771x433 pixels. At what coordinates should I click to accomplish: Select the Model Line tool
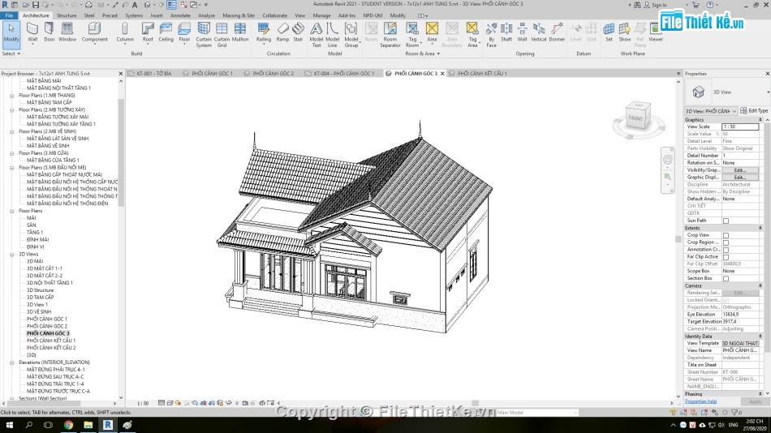[x=333, y=35]
